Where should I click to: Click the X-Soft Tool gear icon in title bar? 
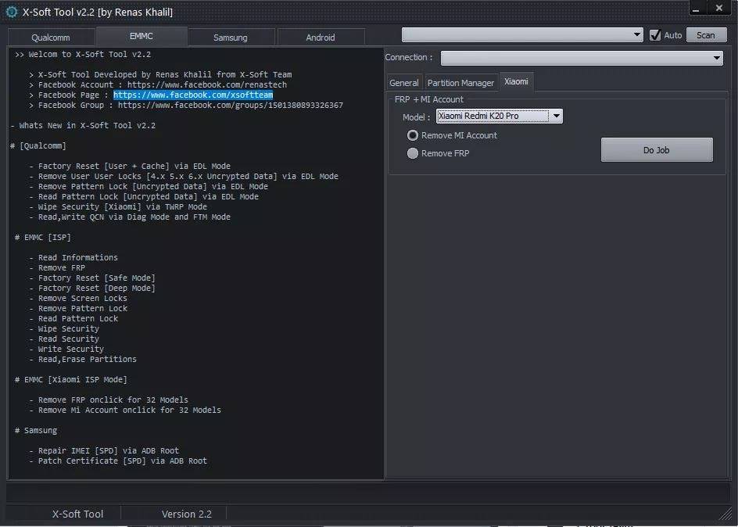coord(12,12)
